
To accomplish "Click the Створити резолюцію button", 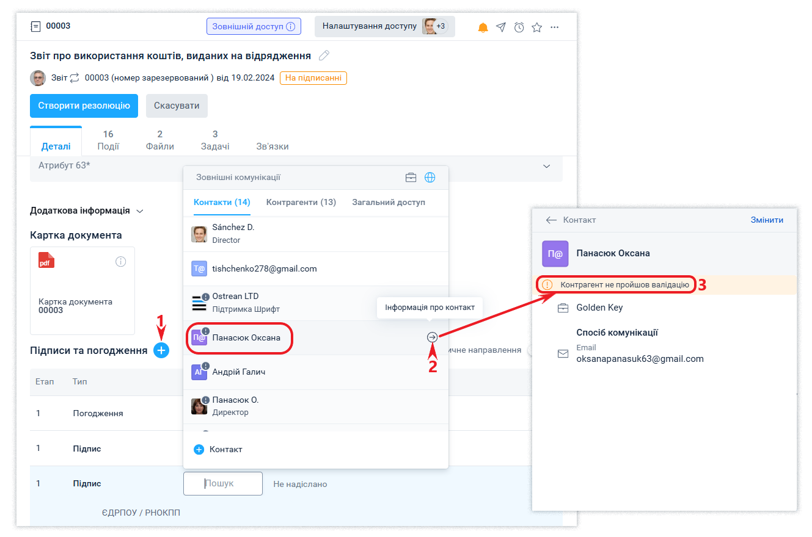I will coord(84,106).
